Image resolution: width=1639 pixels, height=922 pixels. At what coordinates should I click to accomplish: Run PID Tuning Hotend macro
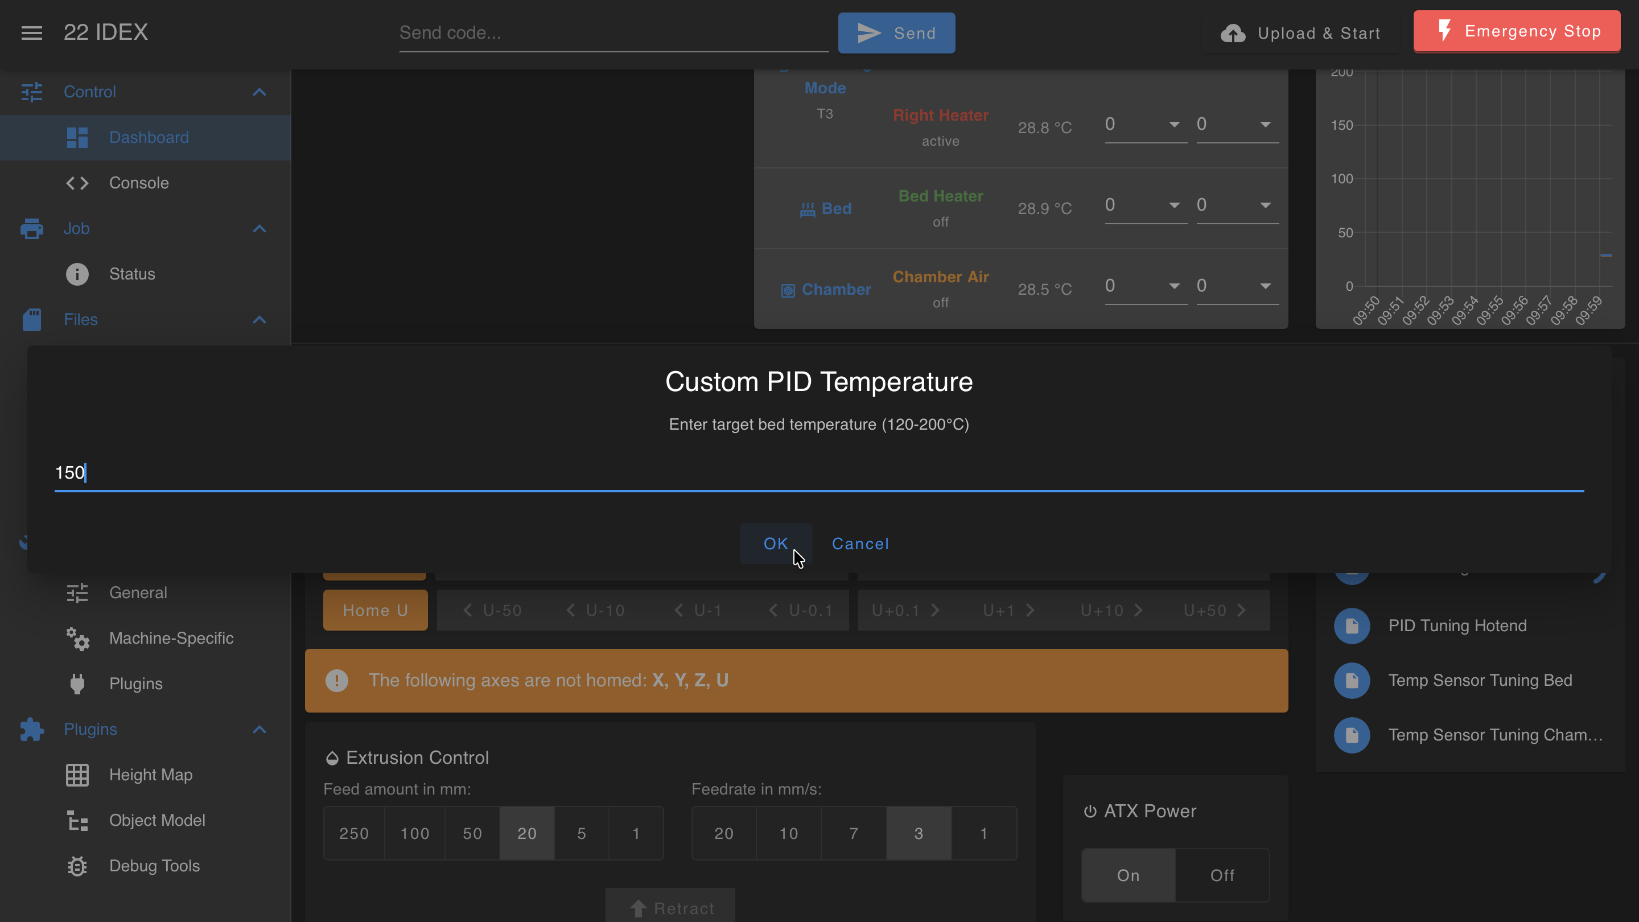[x=1470, y=626]
